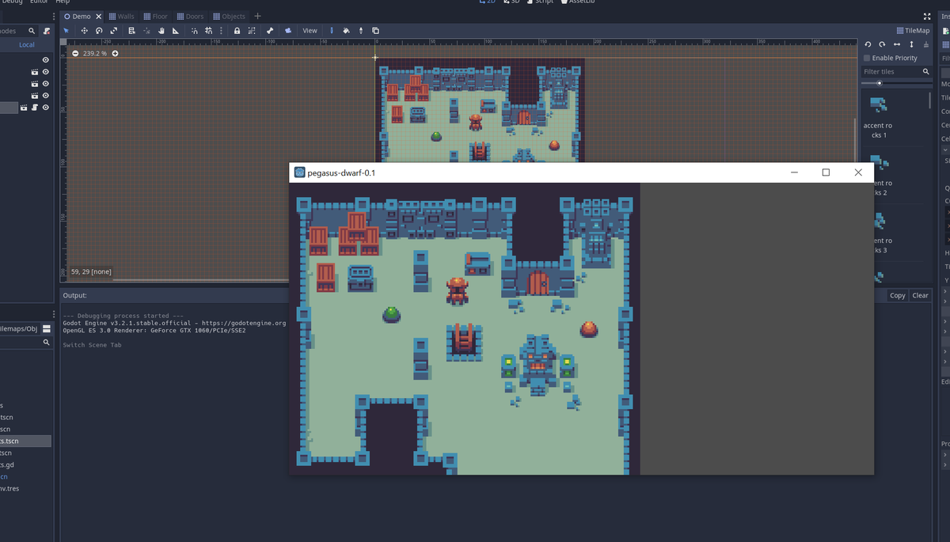Open the Help menu
The image size is (950, 542).
tap(63, 2)
